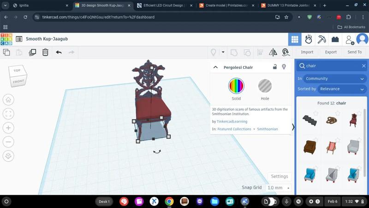Switch to 3D design grid view
Screen dimensions: 369x208
[x=295, y=39]
